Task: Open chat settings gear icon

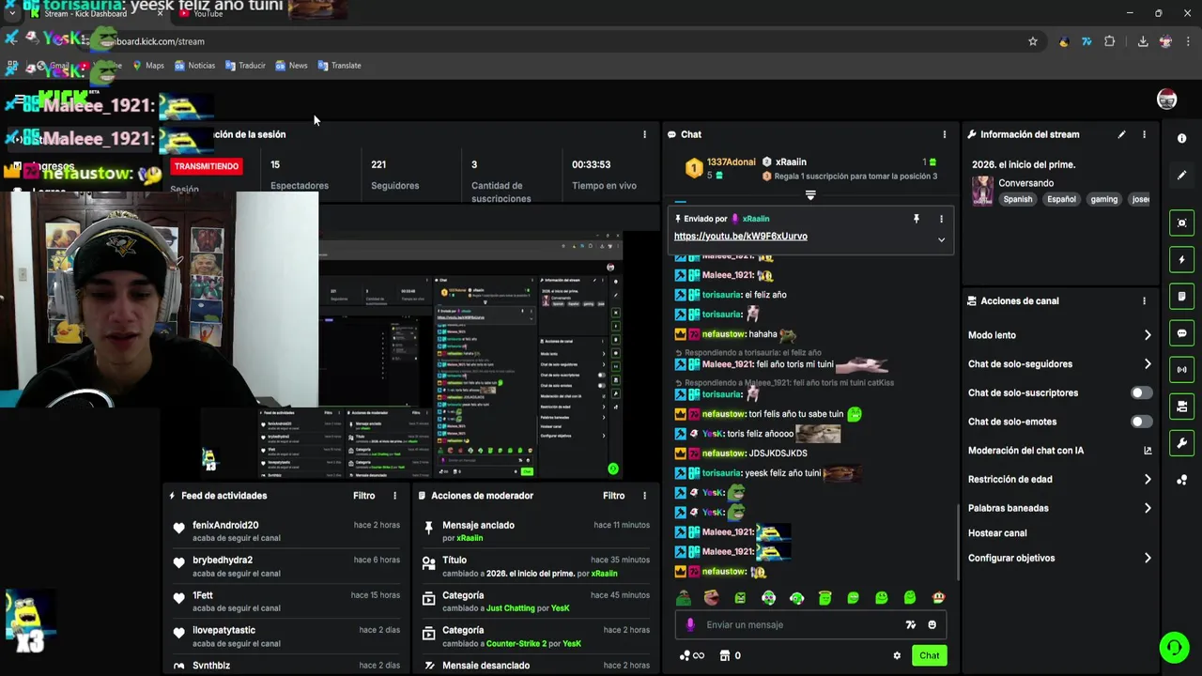Action: click(x=897, y=656)
